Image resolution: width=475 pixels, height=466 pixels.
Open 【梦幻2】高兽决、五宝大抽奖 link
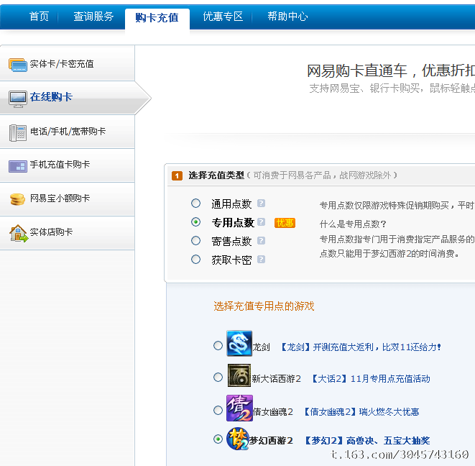(x=366, y=441)
